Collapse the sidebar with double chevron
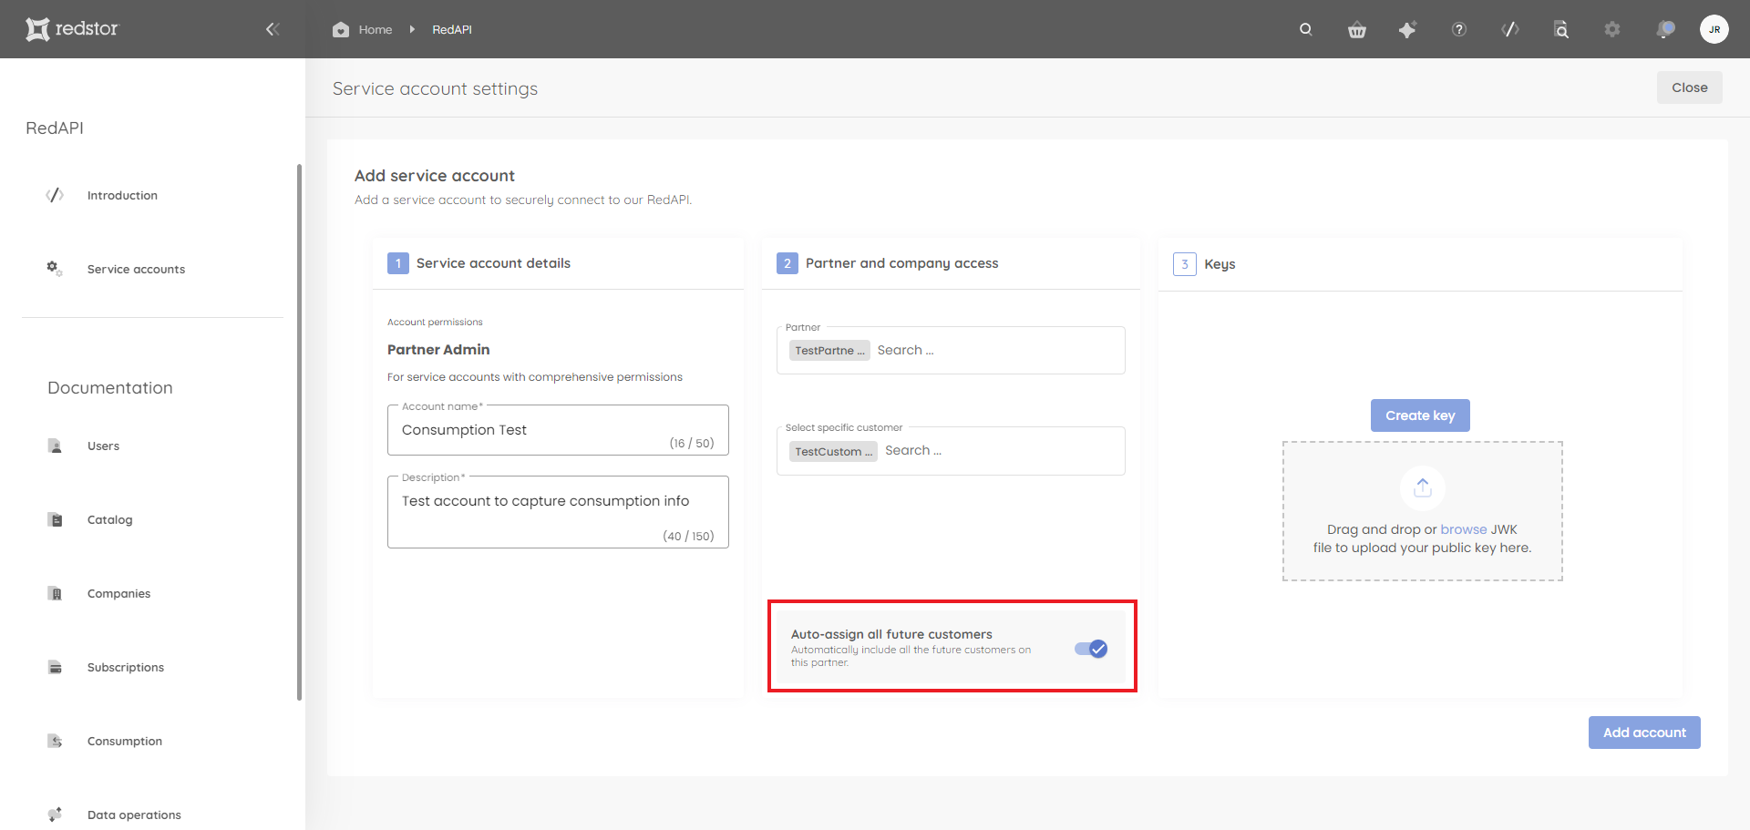1750x830 pixels. point(272,29)
